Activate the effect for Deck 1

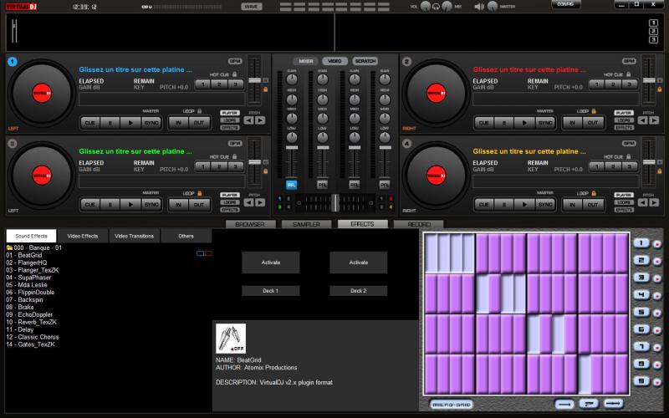click(x=270, y=263)
